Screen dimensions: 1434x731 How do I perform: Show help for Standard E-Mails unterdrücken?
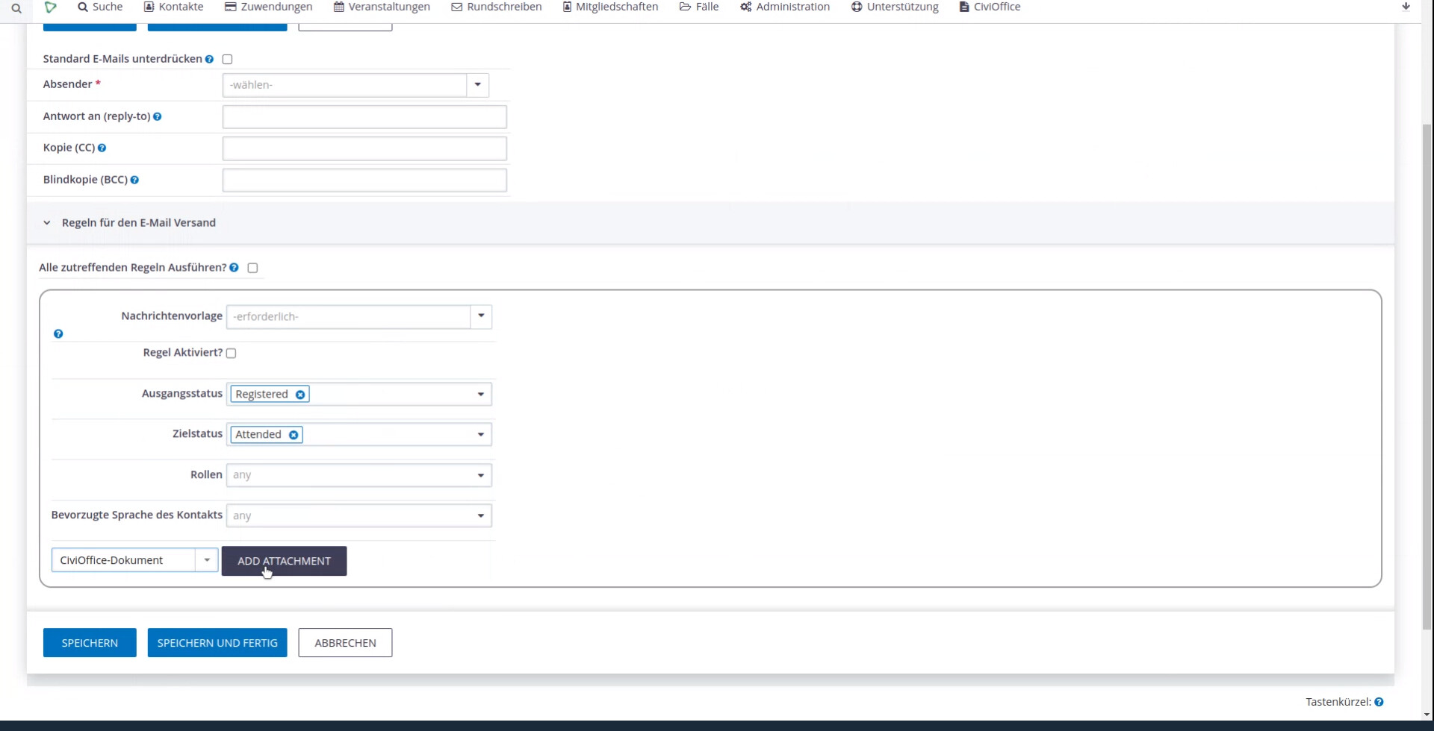[209, 60]
